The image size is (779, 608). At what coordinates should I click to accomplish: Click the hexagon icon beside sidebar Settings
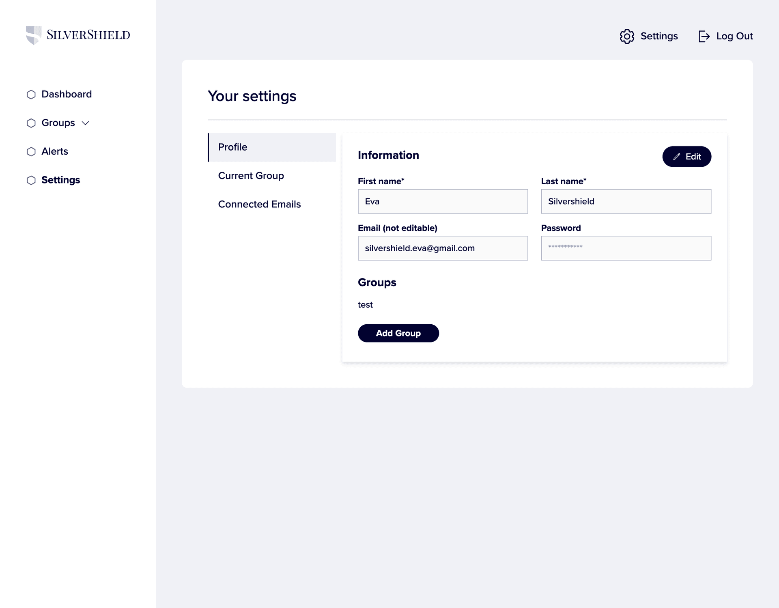click(x=31, y=180)
